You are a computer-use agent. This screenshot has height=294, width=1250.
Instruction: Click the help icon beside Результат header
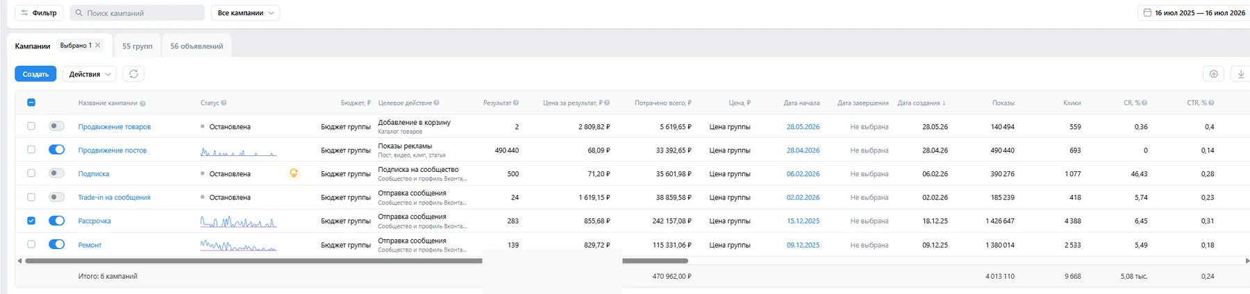pyautogui.click(x=516, y=103)
